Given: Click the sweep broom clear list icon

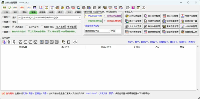Looking at the screenshot, I should click(14, 42).
